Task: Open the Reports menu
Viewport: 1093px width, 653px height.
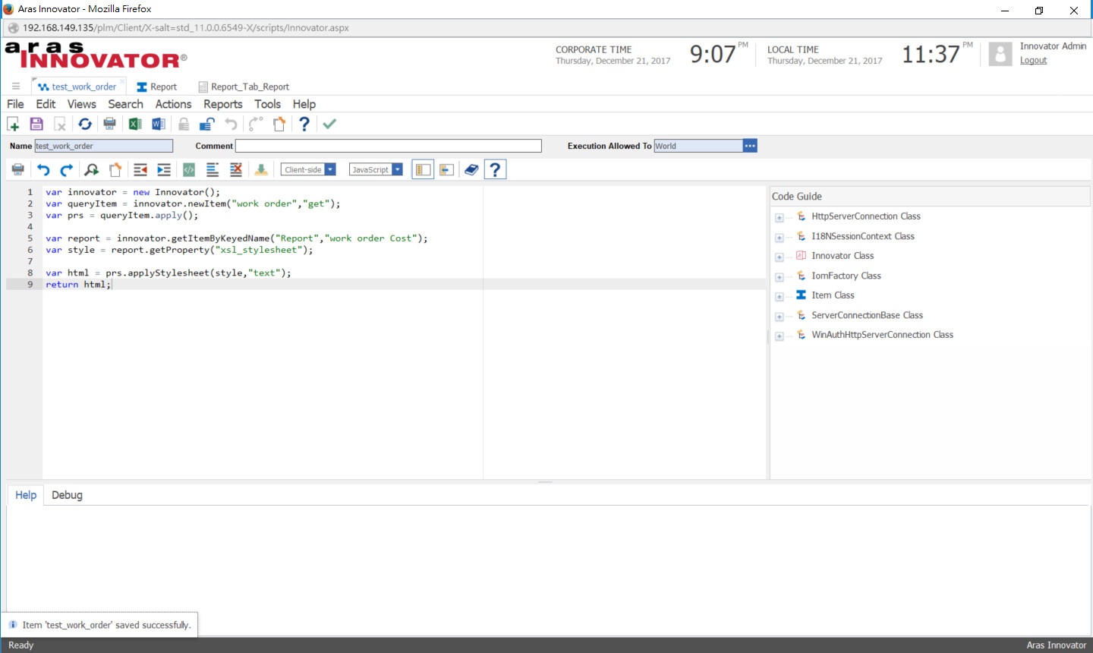Action: pyautogui.click(x=223, y=104)
